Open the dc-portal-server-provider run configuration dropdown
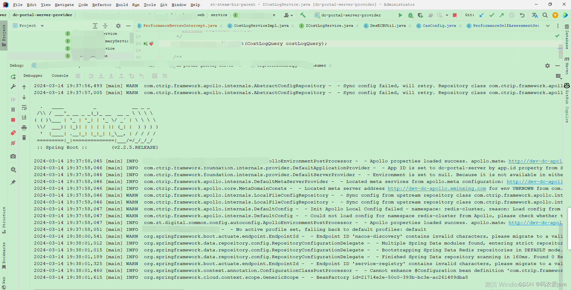The image size is (571, 290). (x=351, y=15)
